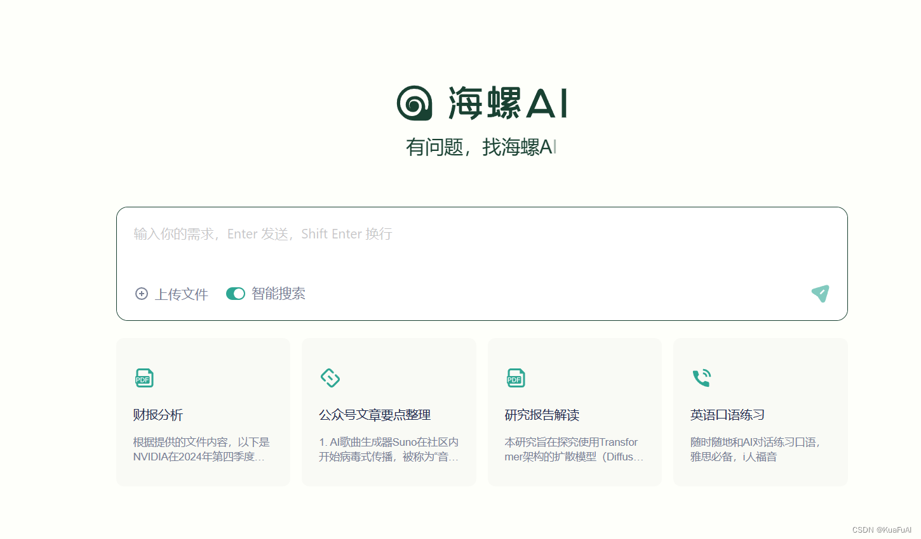Click the 海螺AI title wordmark
This screenshot has height=539, width=921.
[508, 103]
